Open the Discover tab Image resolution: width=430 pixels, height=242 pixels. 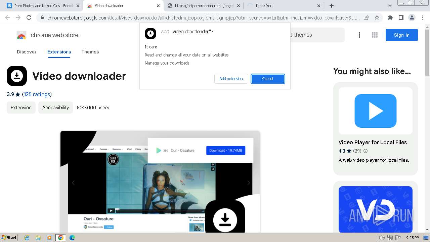pos(27,52)
